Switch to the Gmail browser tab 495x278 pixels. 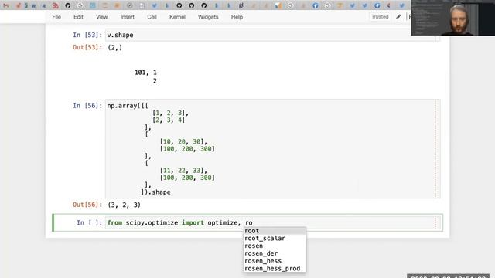[6, 5]
